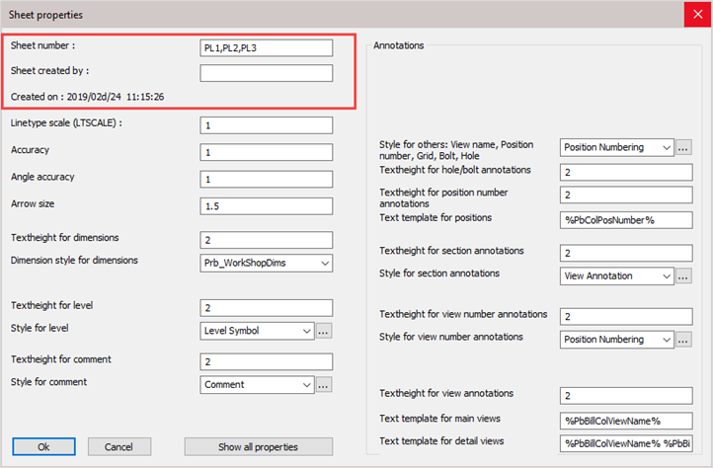Browse styles button next to Level Symbol

[324, 331]
